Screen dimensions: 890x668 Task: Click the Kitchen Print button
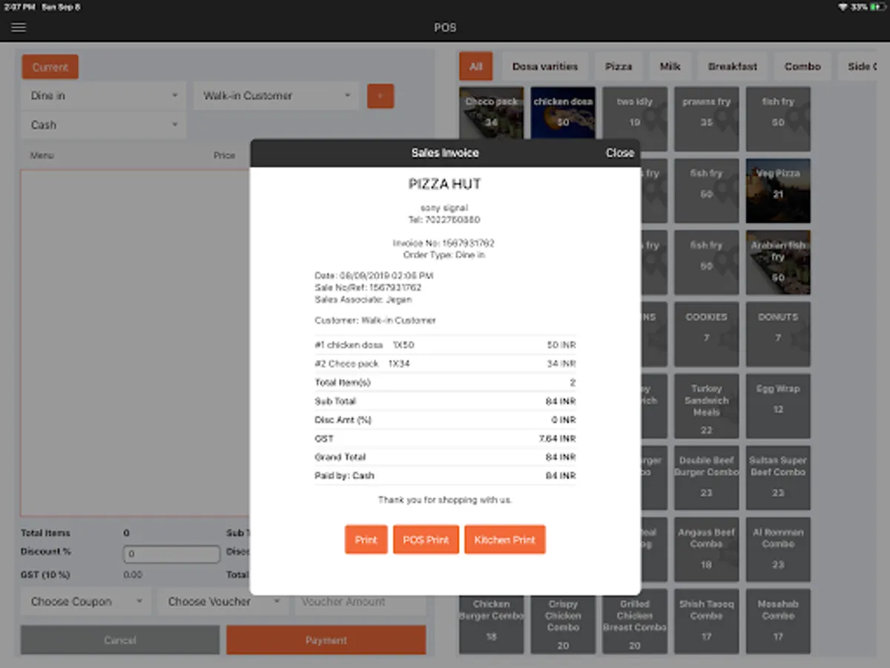[x=504, y=540]
